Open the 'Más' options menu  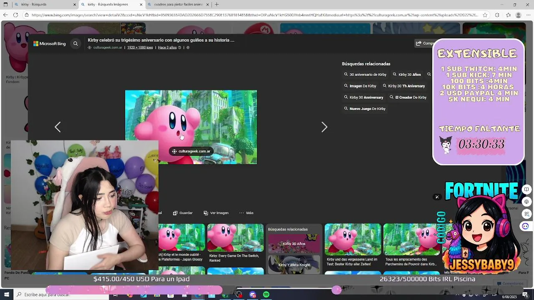(246, 213)
